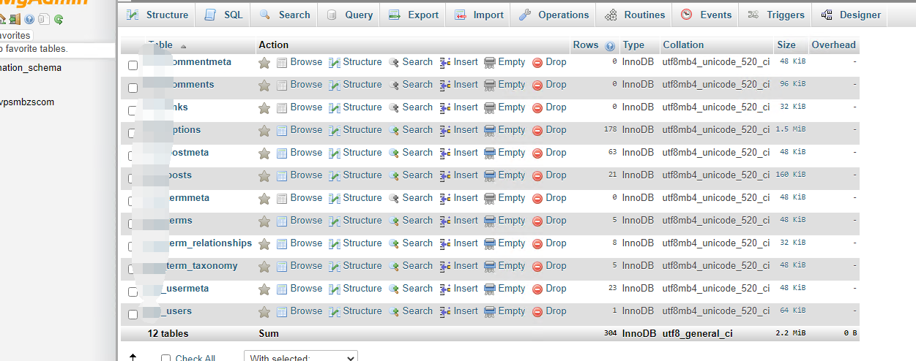Tick the checkbox for the comments table
This screenshot has width=916, height=361.
pos(133,88)
